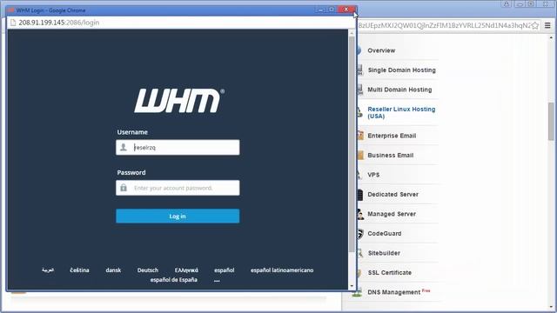Click the WHM login address bar URL

pos(59,23)
